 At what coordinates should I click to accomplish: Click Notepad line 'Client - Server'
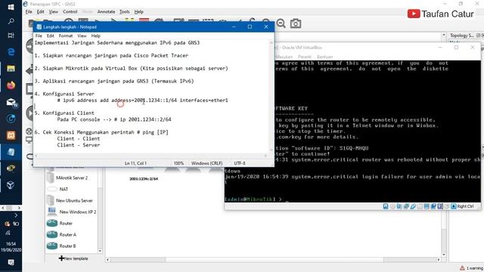pos(79,145)
